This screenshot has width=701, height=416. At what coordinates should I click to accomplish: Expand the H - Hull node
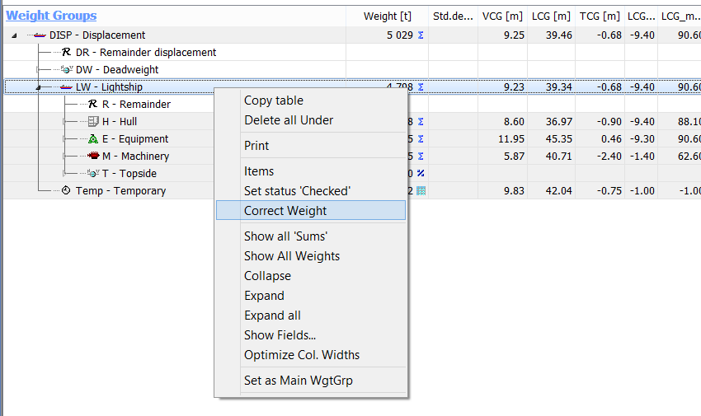click(64, 121)
